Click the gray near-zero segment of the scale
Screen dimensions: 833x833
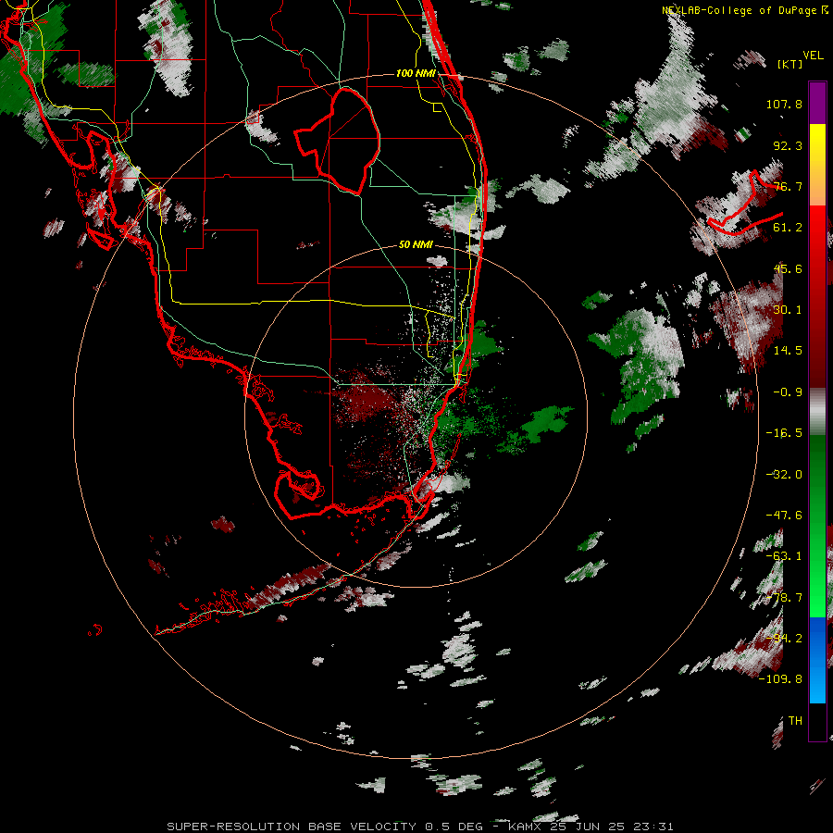tap(817, 412)
